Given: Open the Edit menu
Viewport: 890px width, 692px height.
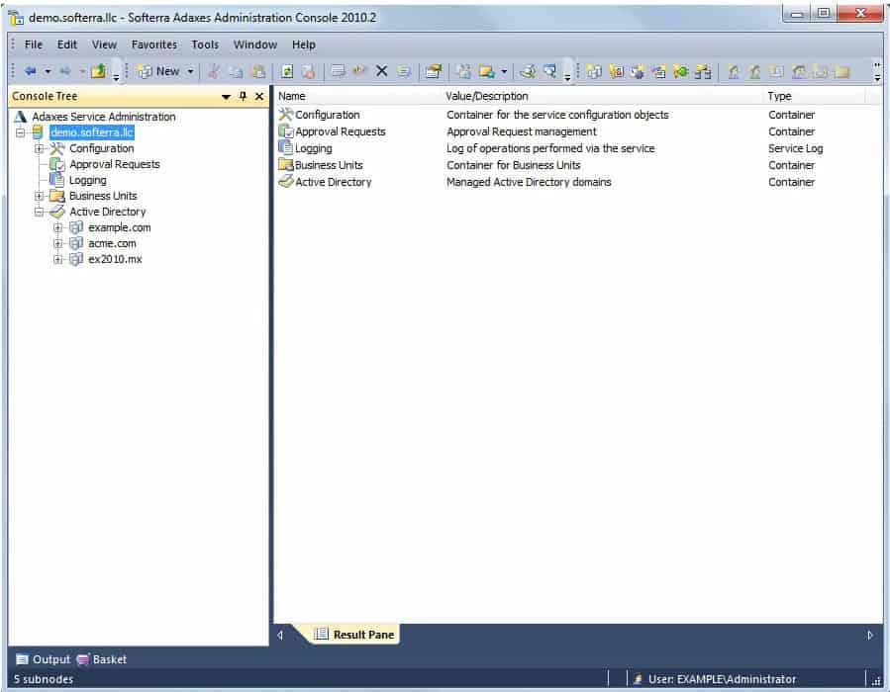Looking at the screenshot, I should (67, 44).
